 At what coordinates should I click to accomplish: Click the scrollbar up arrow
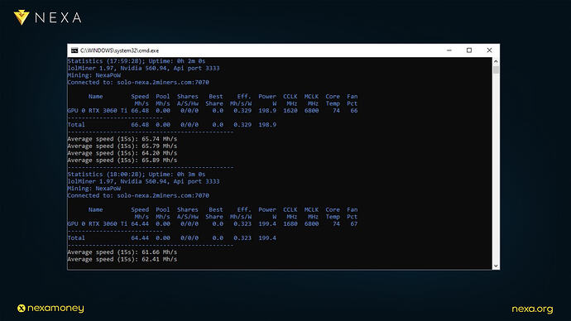496,61
